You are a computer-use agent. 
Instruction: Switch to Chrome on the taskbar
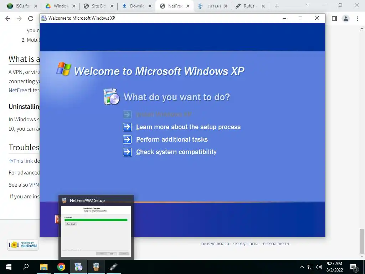[x=61, y=267]
